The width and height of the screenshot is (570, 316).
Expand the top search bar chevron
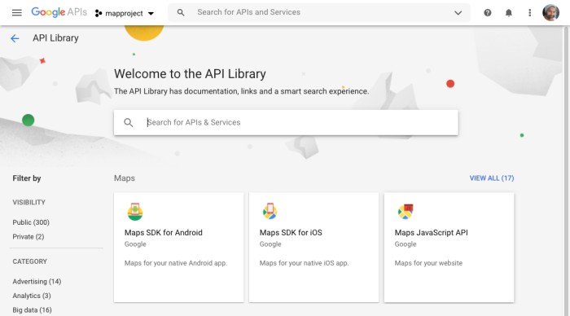tap(458, 13)
